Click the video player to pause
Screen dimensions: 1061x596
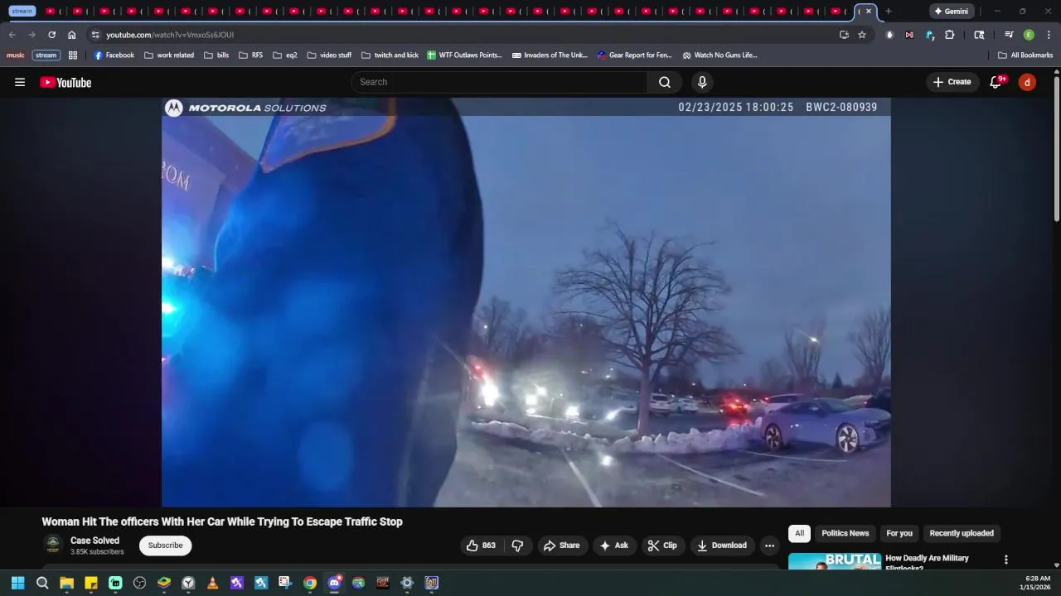(526, 302)
